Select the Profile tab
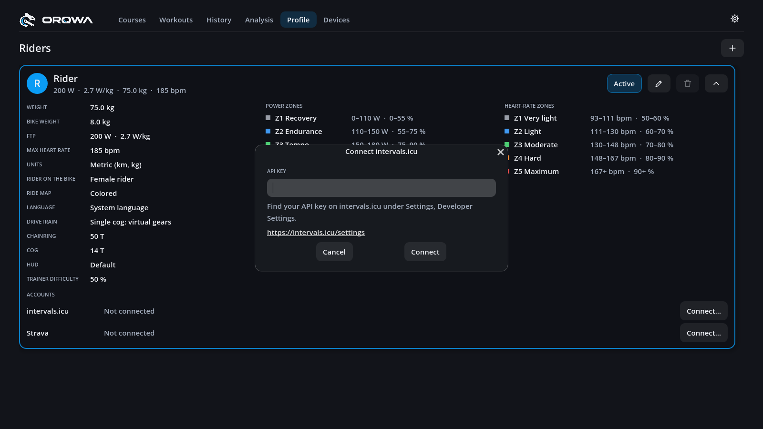763x429 pixels. tap(299, 20)
